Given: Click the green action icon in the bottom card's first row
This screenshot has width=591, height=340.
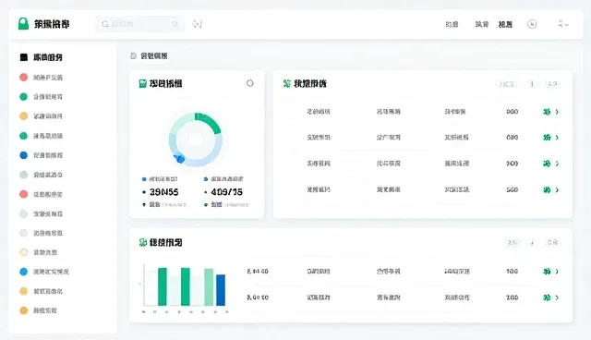Looking at the screenshot, I should 547,272.
